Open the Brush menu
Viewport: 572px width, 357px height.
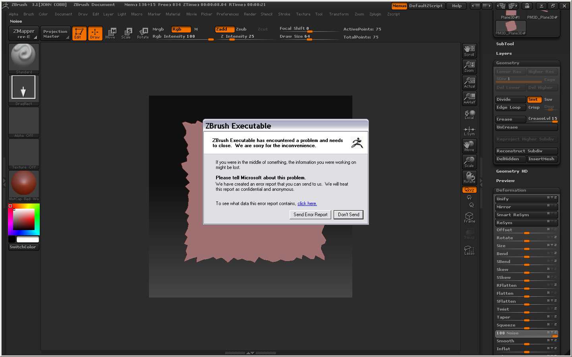(x=29, y=14)
